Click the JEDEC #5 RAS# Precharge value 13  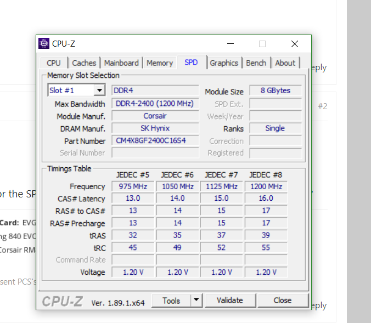pos(133,223)
